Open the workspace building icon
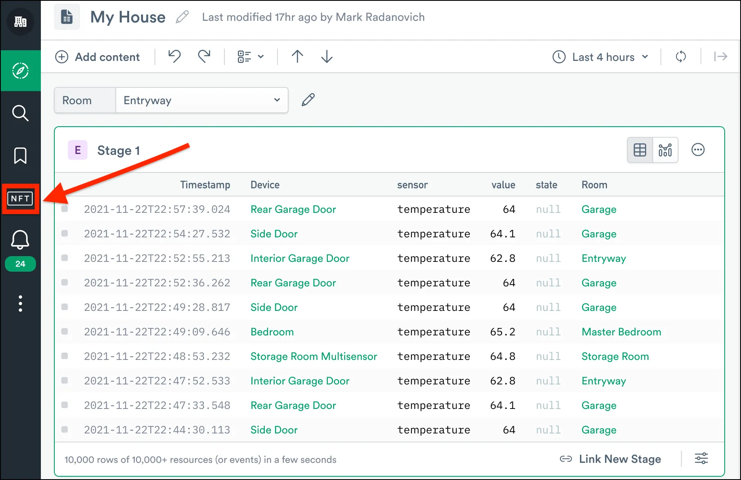 pos(20,21)
